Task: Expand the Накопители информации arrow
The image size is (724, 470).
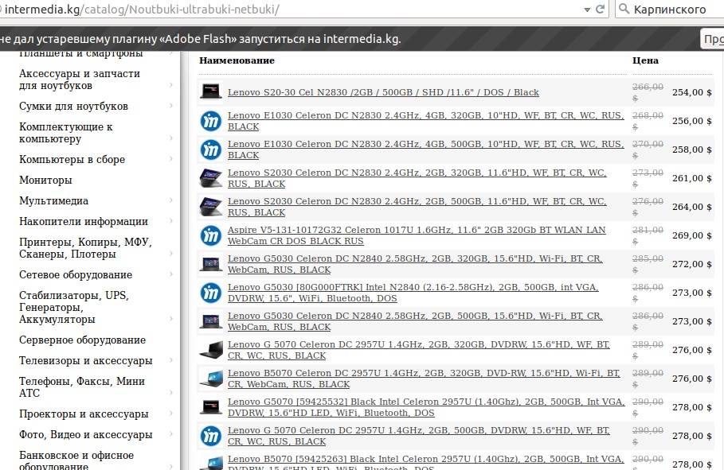Action: tap(170, 221)
